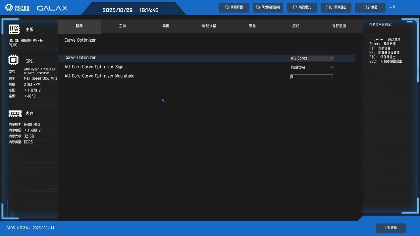Click the U盘更新 button
The height and width of the screenshot is (236, 420).
tap(391, 228)
